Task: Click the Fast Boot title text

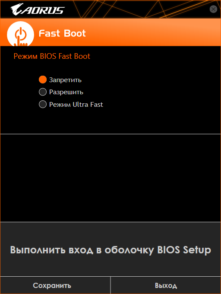Action: coord(62,33)
